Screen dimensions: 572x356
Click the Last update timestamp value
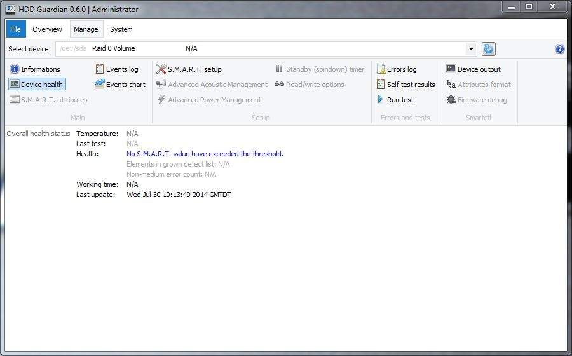coord(179,195)
